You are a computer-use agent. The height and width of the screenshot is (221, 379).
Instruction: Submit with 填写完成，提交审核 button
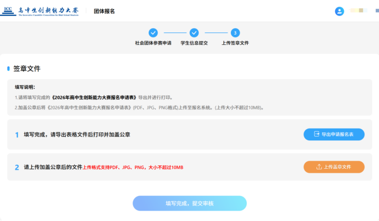190,203
